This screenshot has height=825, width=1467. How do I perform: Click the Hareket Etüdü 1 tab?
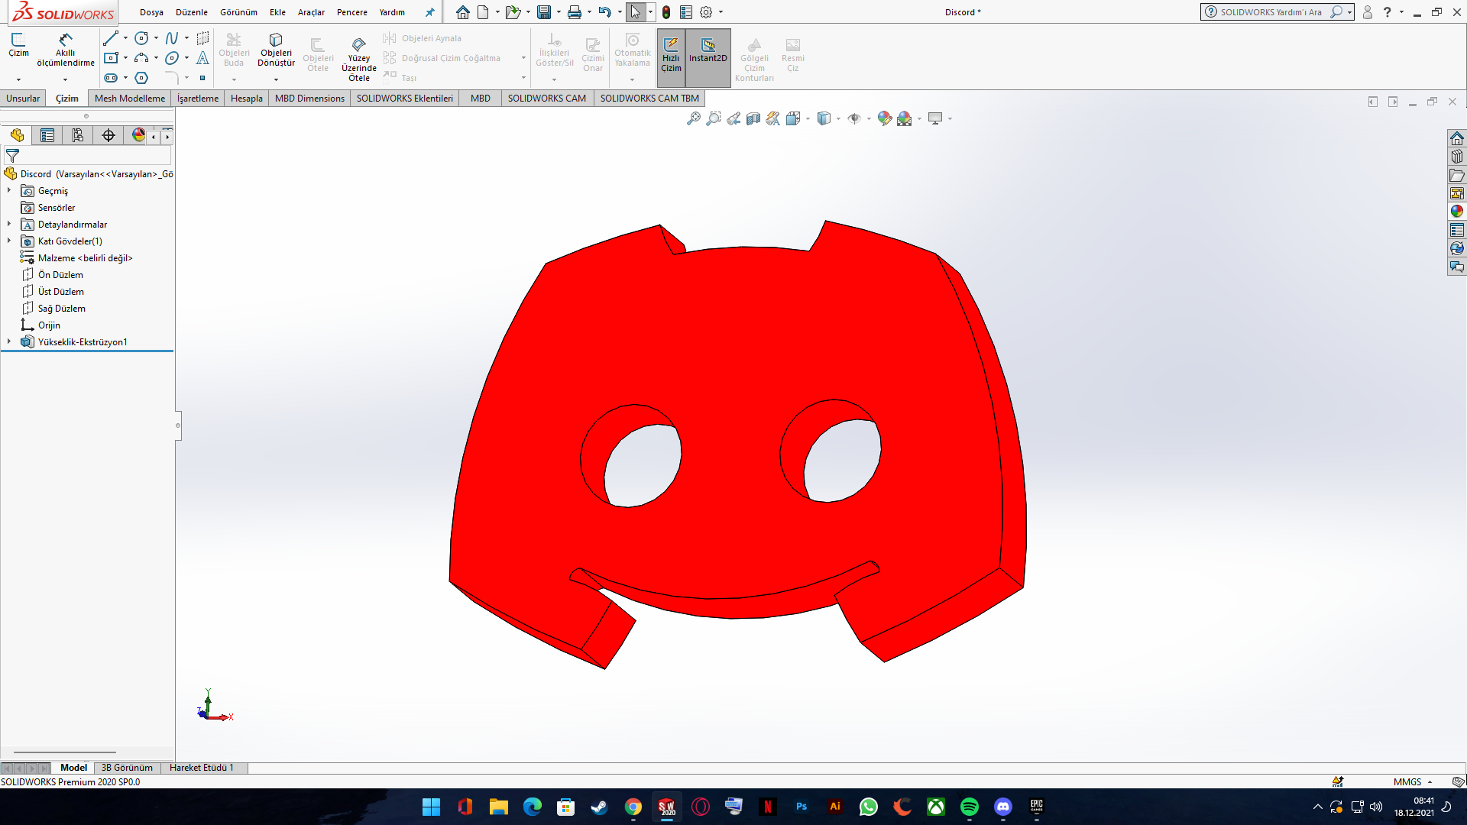click(201, 768)
